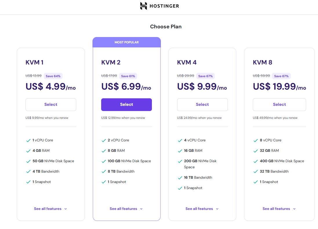The image size is (318, 229).
Task: Click the Save 61% badge
Action: tap(128, 76)
